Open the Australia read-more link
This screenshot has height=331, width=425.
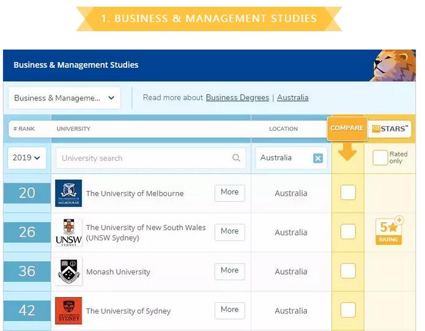click(x=293, y=98)
